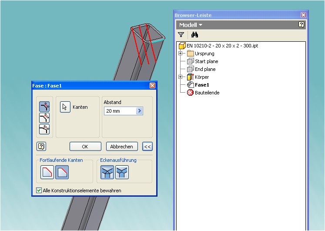Expand the Körper node
325x231 pixels.
pyautogui.click(x=180, y=77)
